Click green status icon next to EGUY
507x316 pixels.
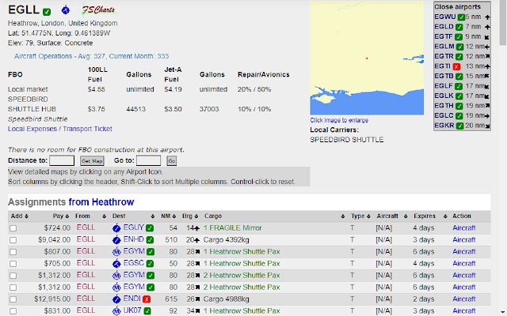(150, 228)
